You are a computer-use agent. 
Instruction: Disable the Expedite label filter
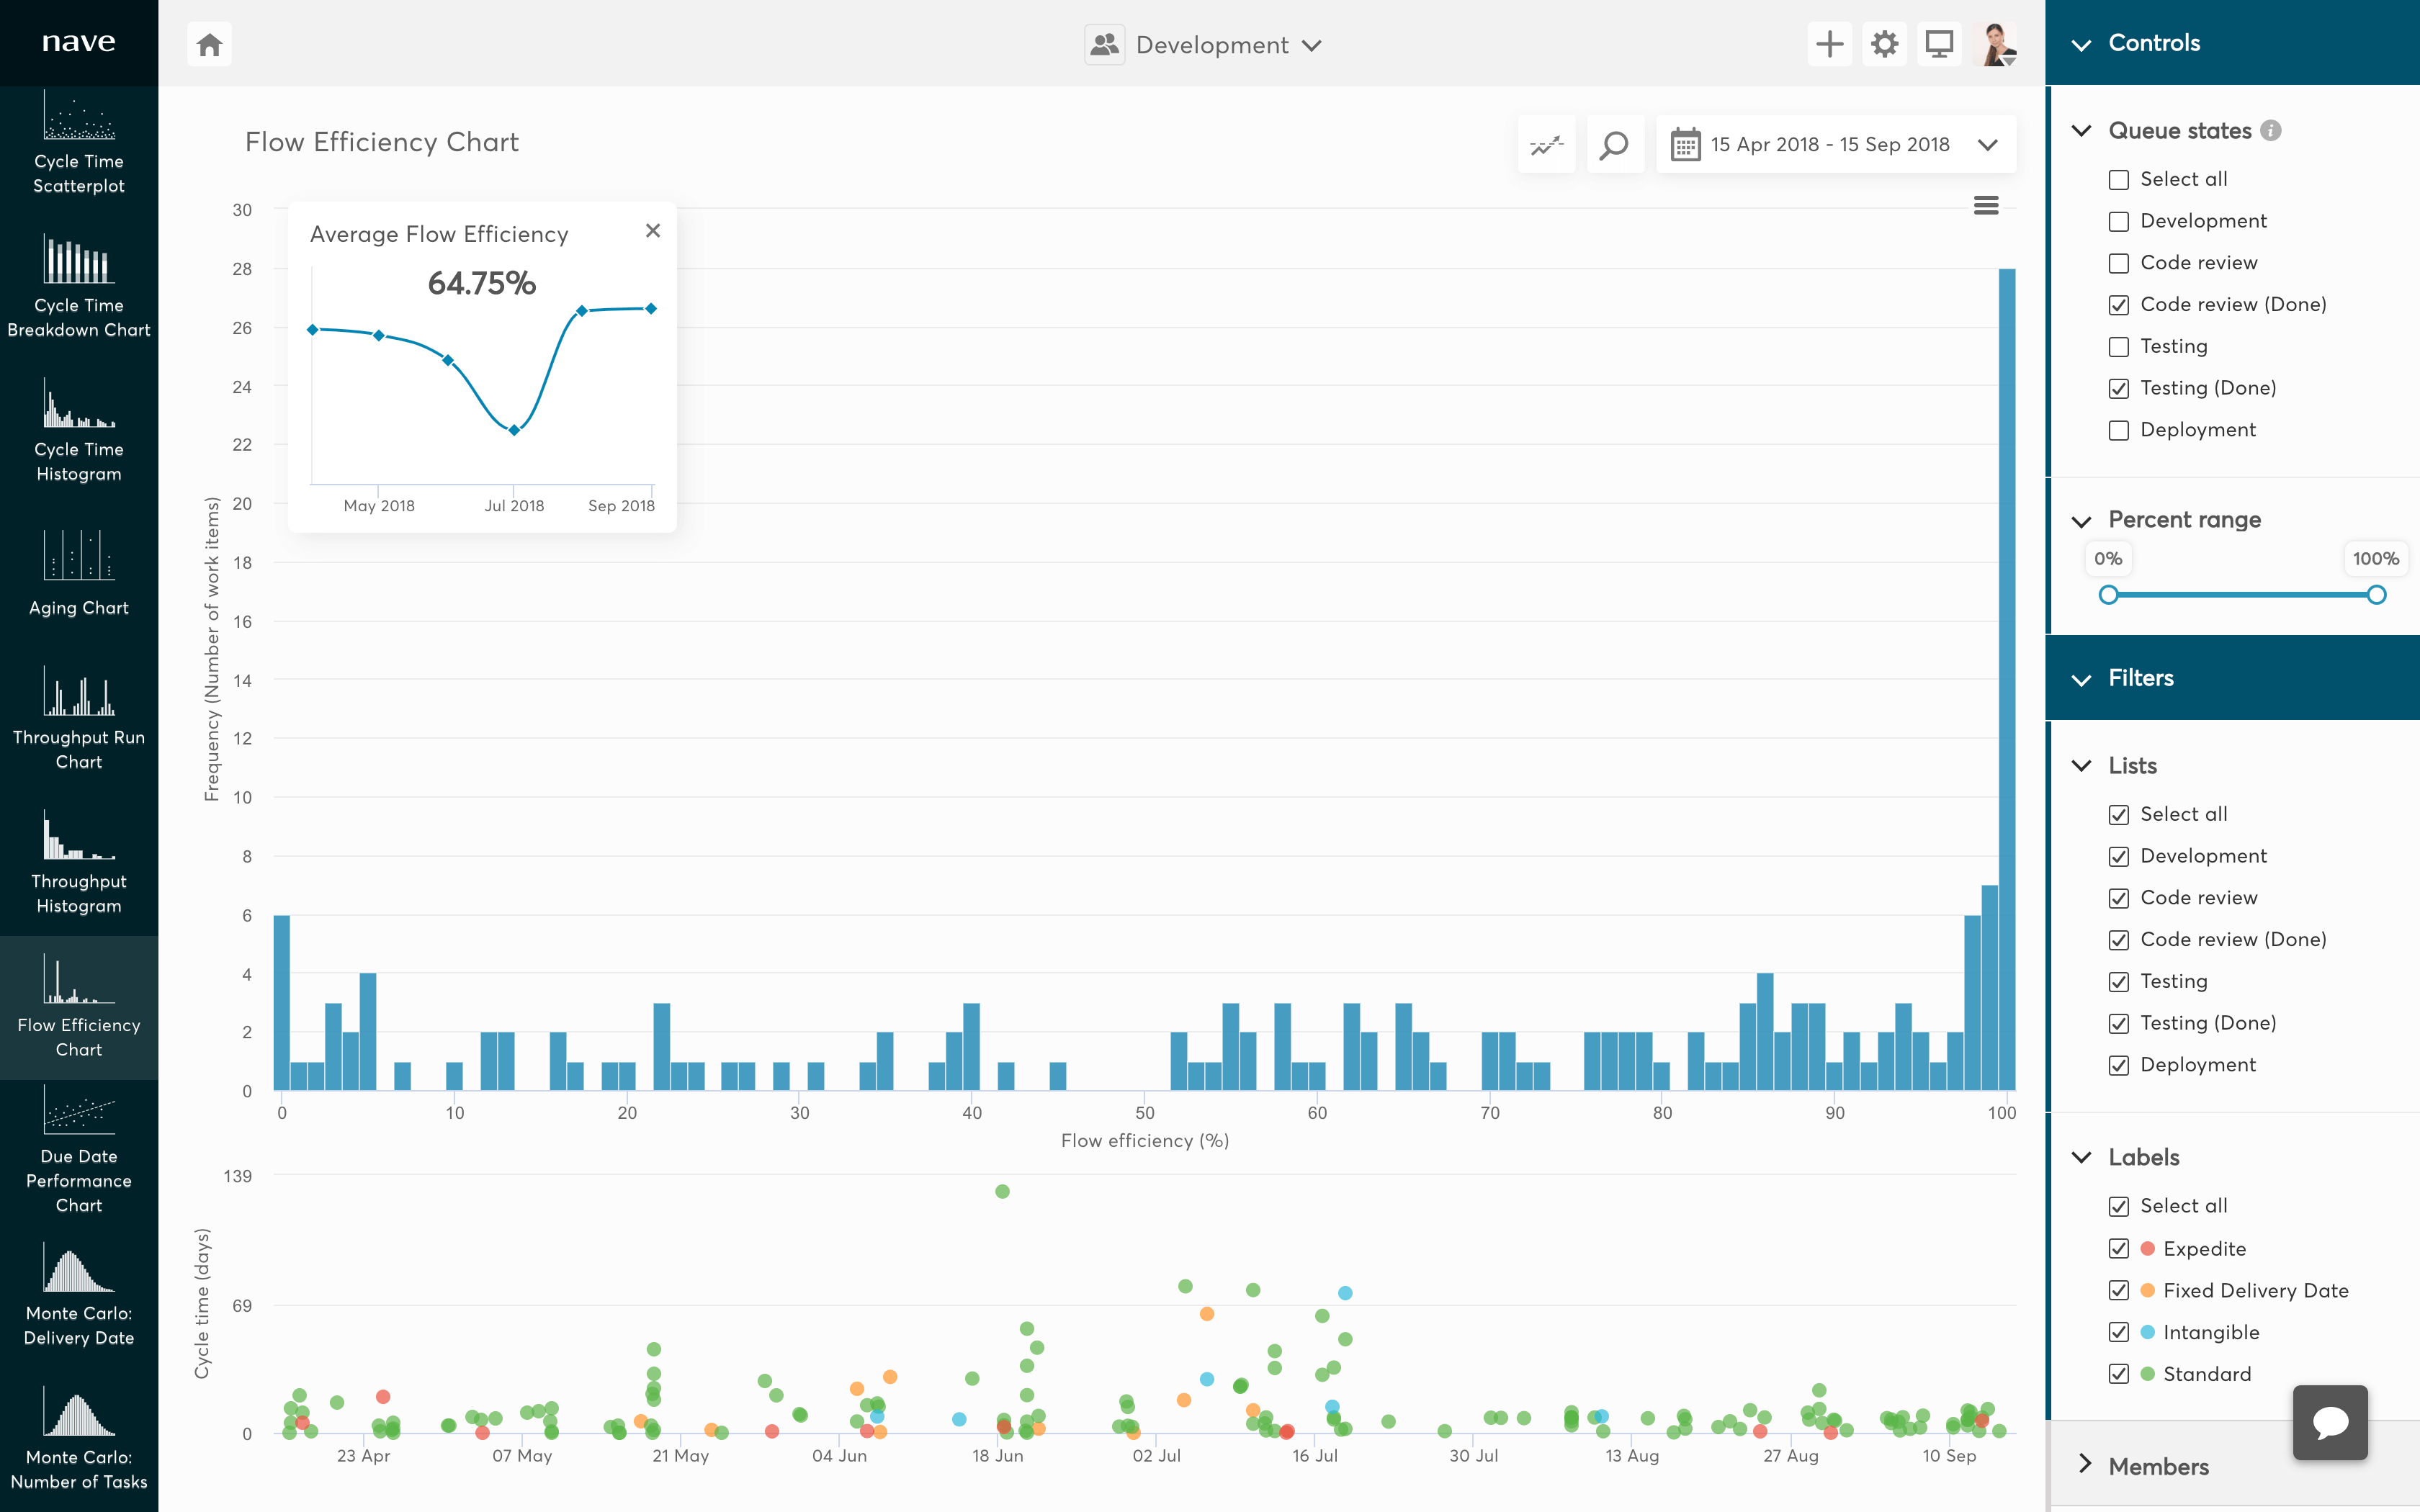pos(2120,1248)
